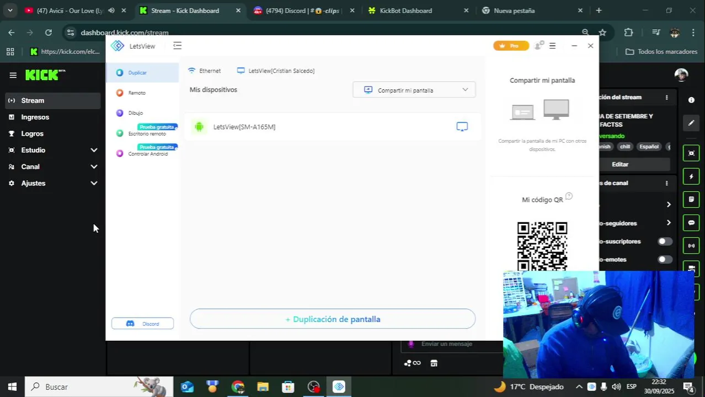Reload the page in Chrome

click(x=49, y=33)
